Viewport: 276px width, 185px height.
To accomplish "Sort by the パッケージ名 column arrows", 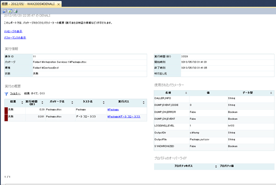I will click(72, 103).
